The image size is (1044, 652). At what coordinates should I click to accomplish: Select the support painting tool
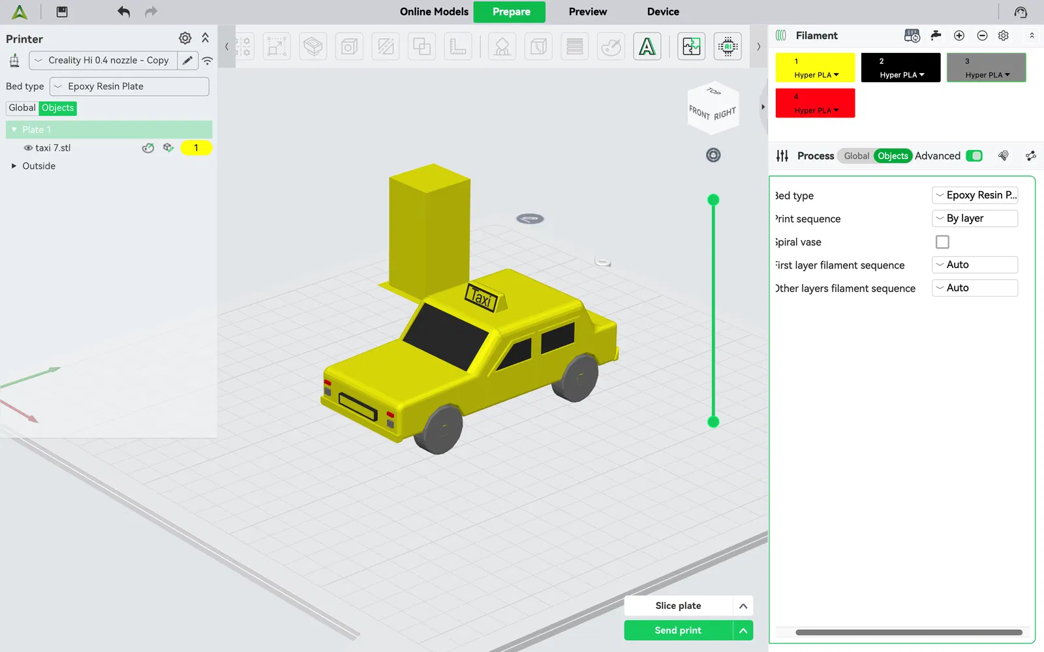[x=502, y=46]
